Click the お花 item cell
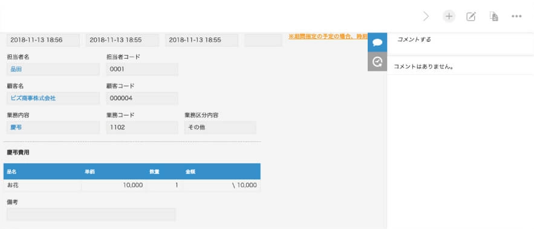This screenshot has height=229, width=534. click(x=42, y=185)
